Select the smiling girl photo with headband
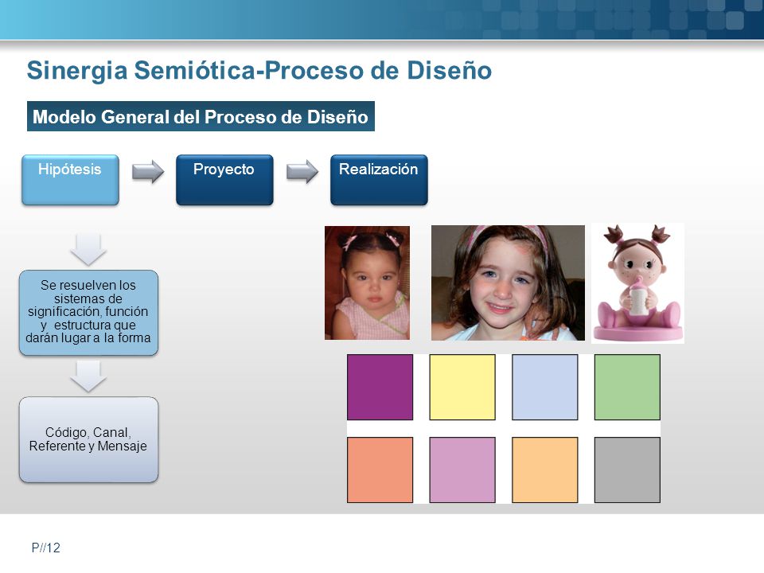This screenshot has width=764, height=573. coord(508,283)
